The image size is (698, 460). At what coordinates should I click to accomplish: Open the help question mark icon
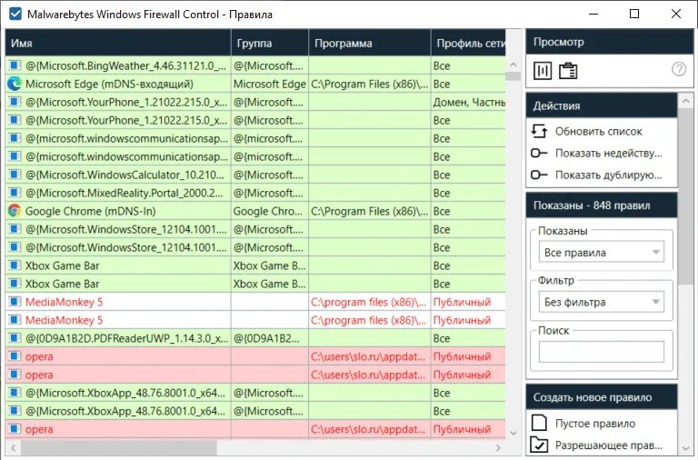(679, 69)
